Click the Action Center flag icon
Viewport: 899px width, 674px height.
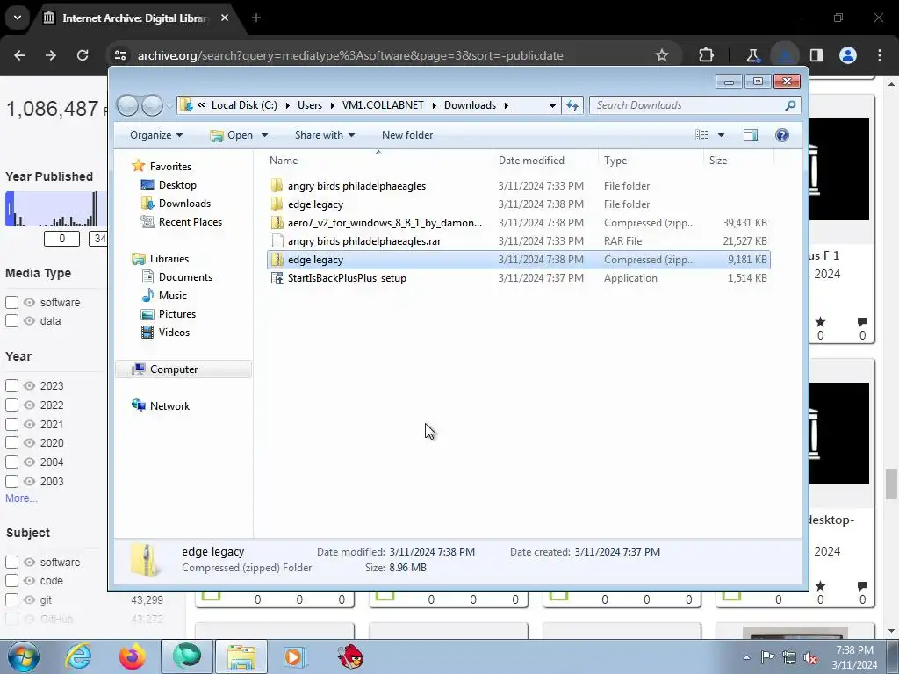coord(767,657)
